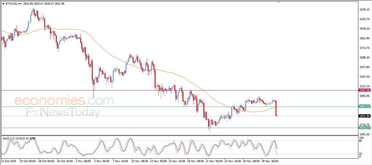Select the ETHUSD,H4 symbol title

tap(13, 4)
